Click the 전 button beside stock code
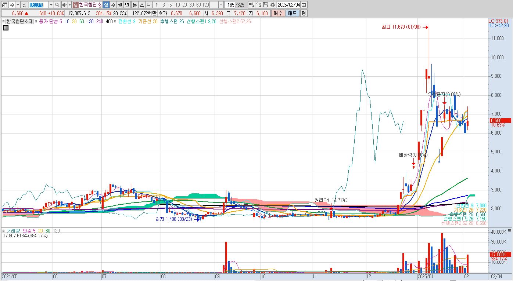This screenshot has height=281, width=513. (24, 5)
